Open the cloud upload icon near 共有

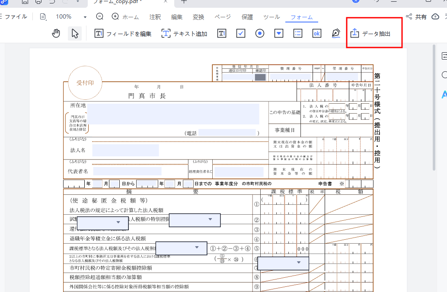tap(435, 16)
